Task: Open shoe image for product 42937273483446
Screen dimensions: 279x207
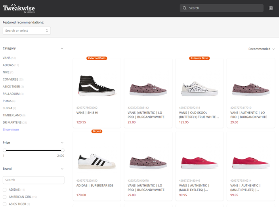Action: click(x=199, y=163)
